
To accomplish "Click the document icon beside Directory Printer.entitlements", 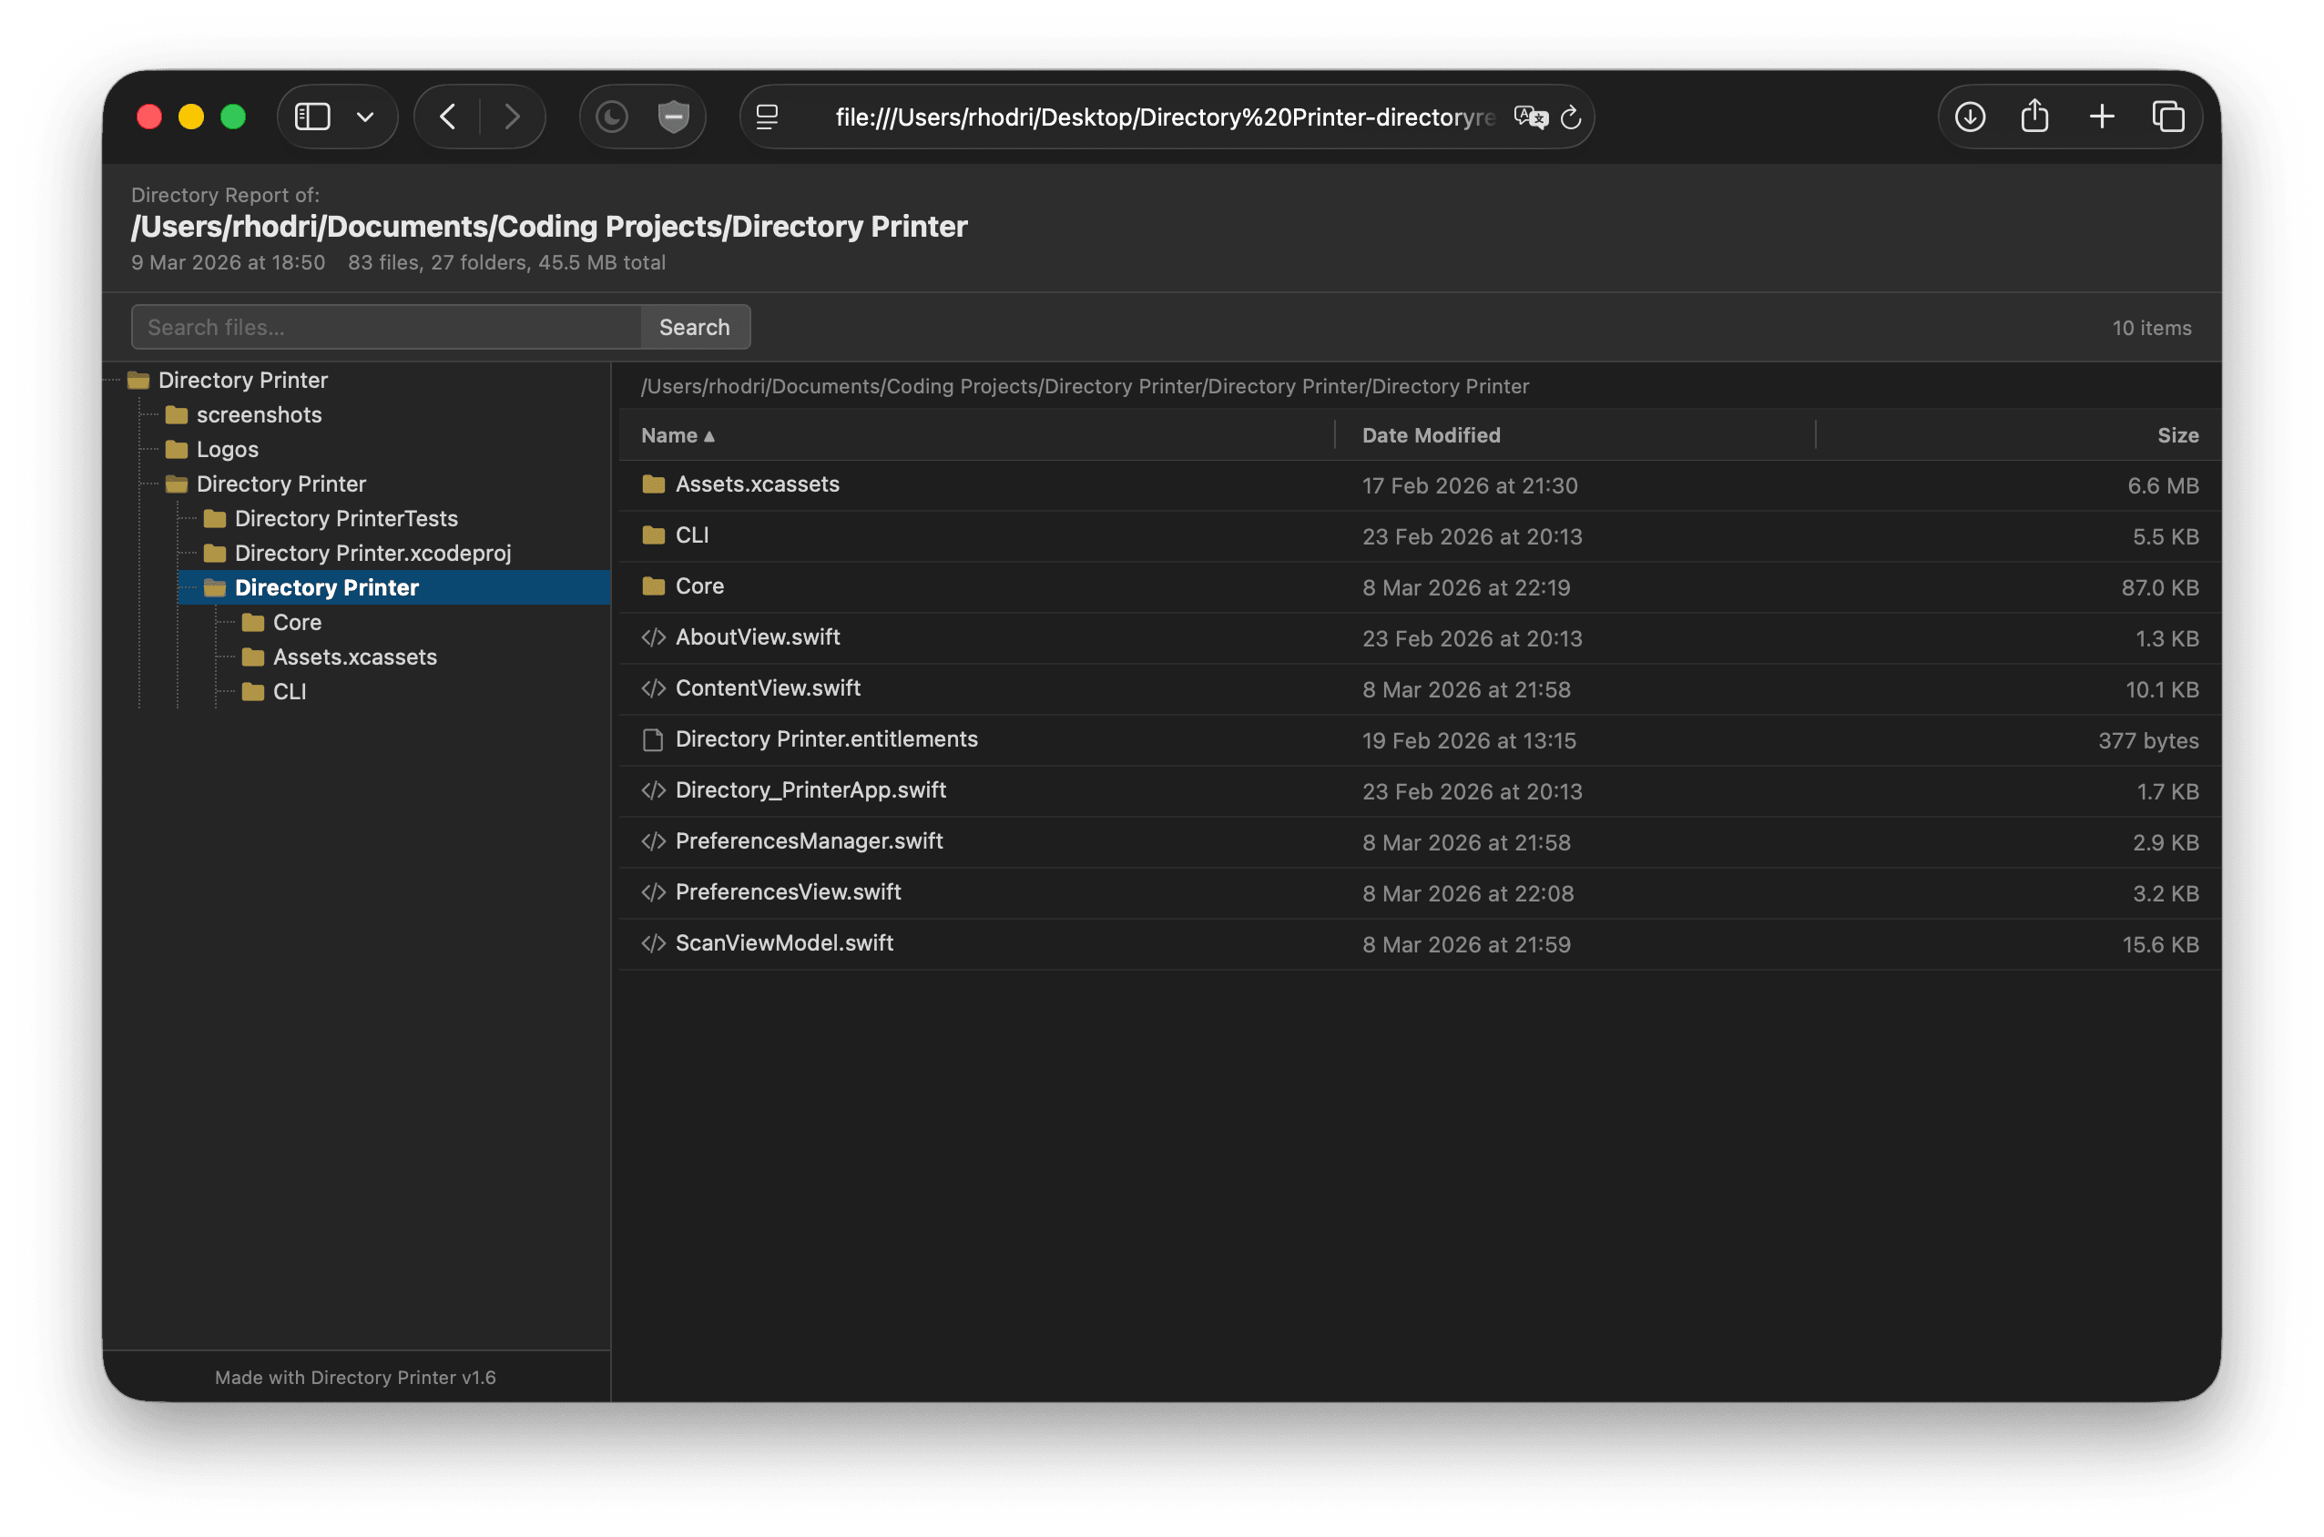I will [x=653, y=740].
